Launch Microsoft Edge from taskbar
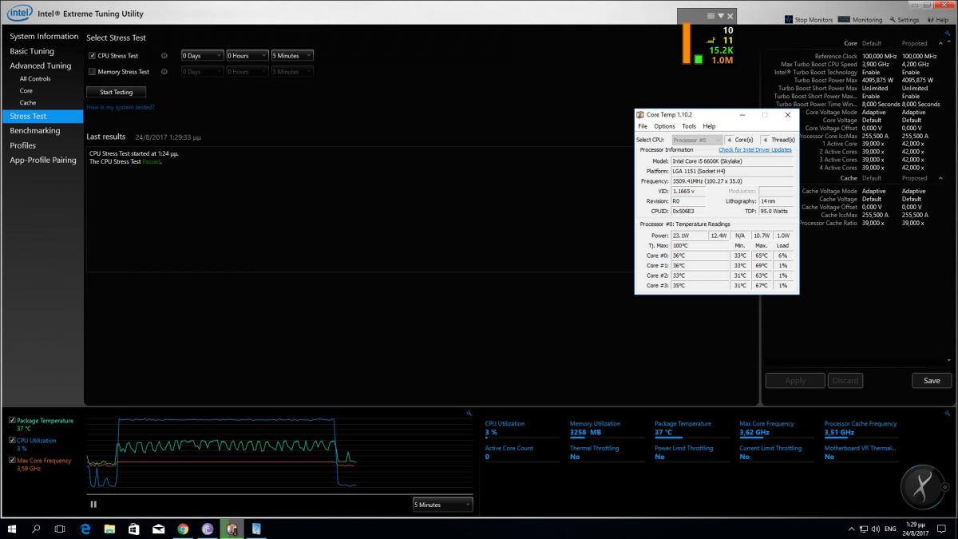The height and width of the screenshot is (539, 958). pos(85,529)
